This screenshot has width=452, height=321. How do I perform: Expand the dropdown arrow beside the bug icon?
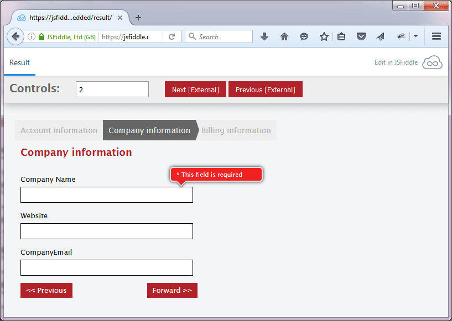415,36
